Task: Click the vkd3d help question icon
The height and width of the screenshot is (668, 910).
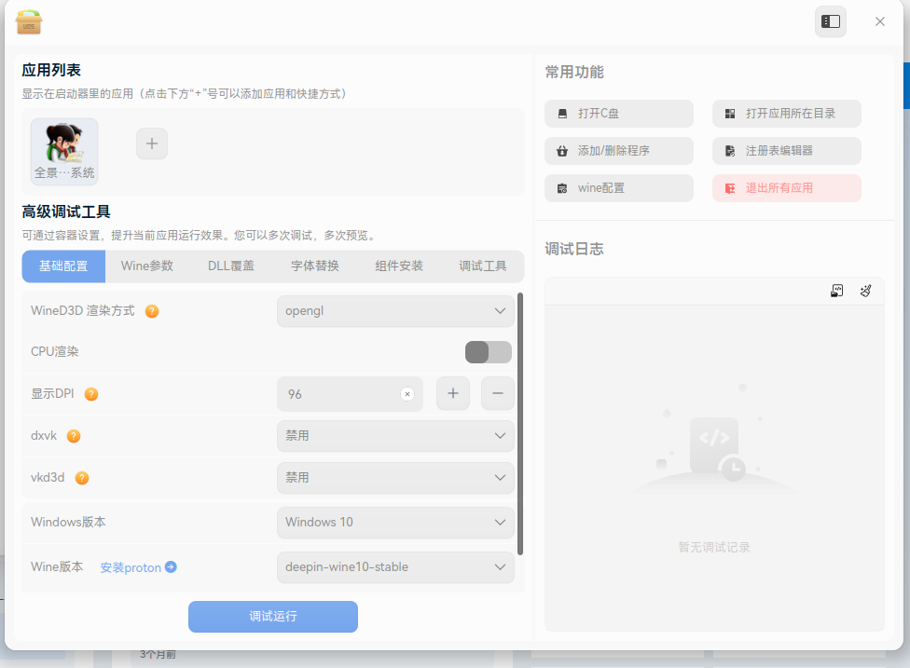Action: (82, 478)
